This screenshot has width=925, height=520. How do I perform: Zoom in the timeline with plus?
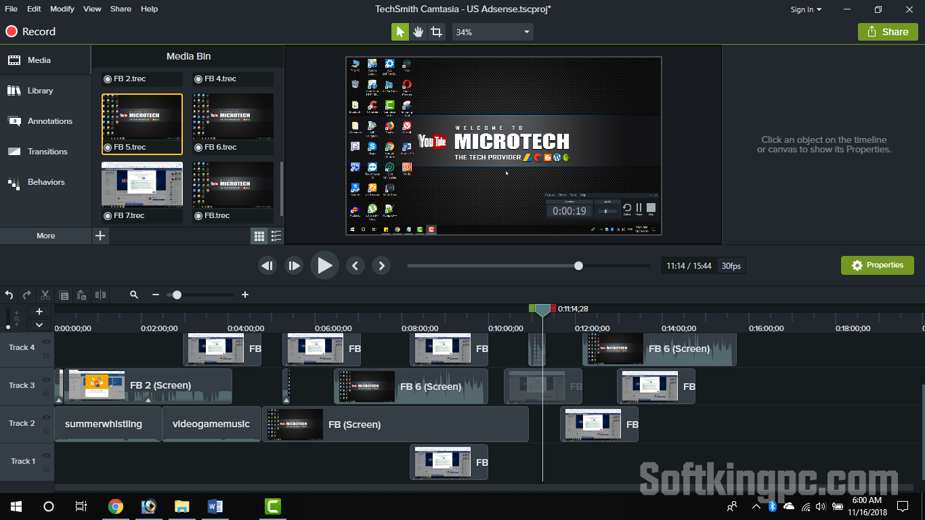click(245, 295)
